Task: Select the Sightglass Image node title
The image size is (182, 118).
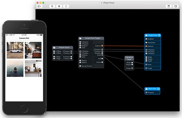Action: (129, 58)
